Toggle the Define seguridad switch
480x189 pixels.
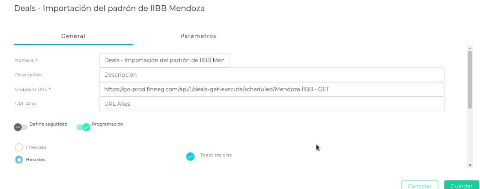(x=20, y=127)
